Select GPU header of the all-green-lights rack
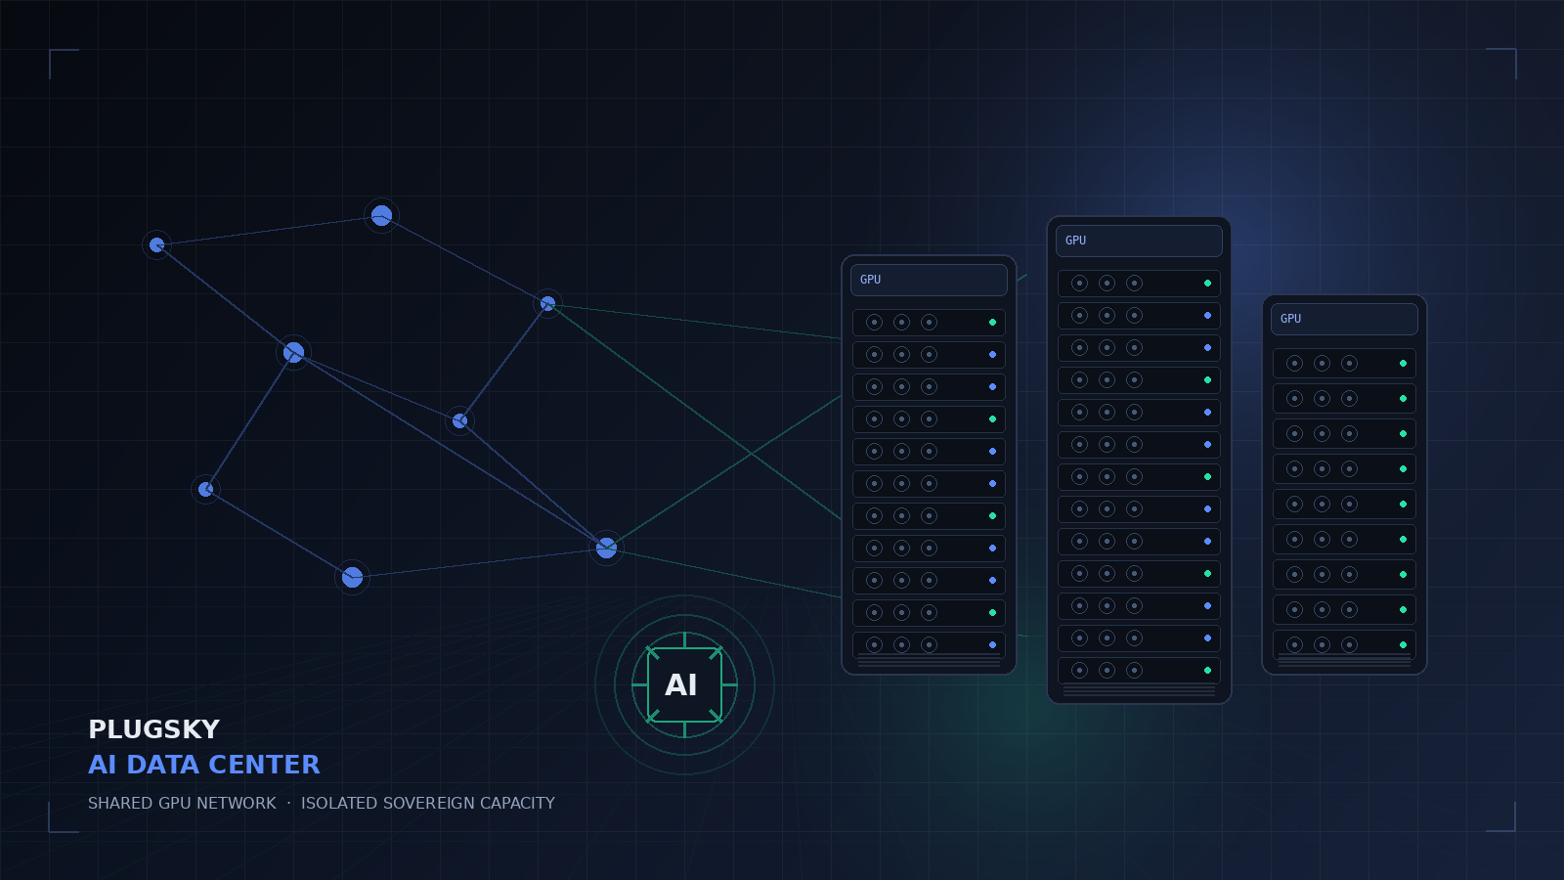Screen dimensions: 1564x880 (1344, 319)
